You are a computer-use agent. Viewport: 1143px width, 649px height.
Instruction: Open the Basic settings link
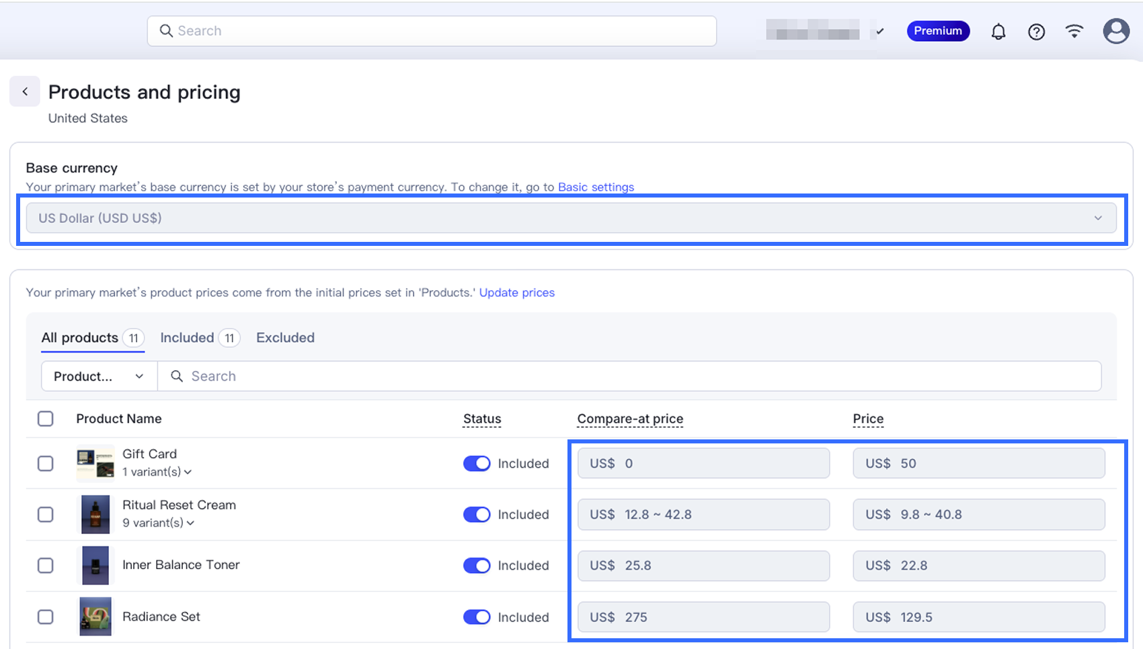click(596, 187)
